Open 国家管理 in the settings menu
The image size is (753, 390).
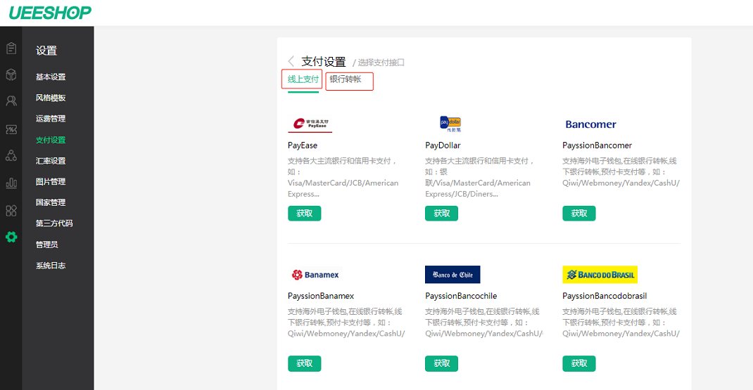tap(51, 202)
